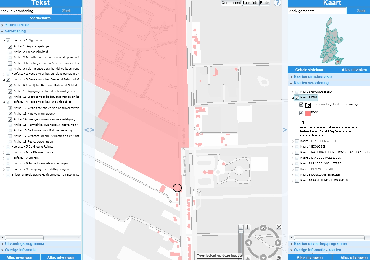Screen dimensions: 370x260
Task: Click Zoek button next to gemeente search
Action: [358, 11]
